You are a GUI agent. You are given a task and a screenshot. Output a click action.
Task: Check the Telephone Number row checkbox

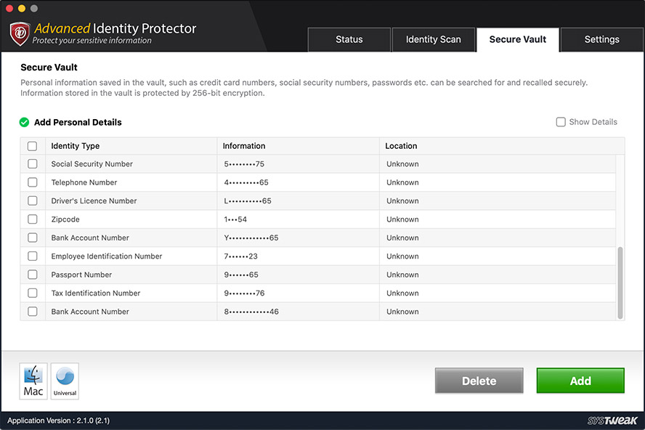32,182
